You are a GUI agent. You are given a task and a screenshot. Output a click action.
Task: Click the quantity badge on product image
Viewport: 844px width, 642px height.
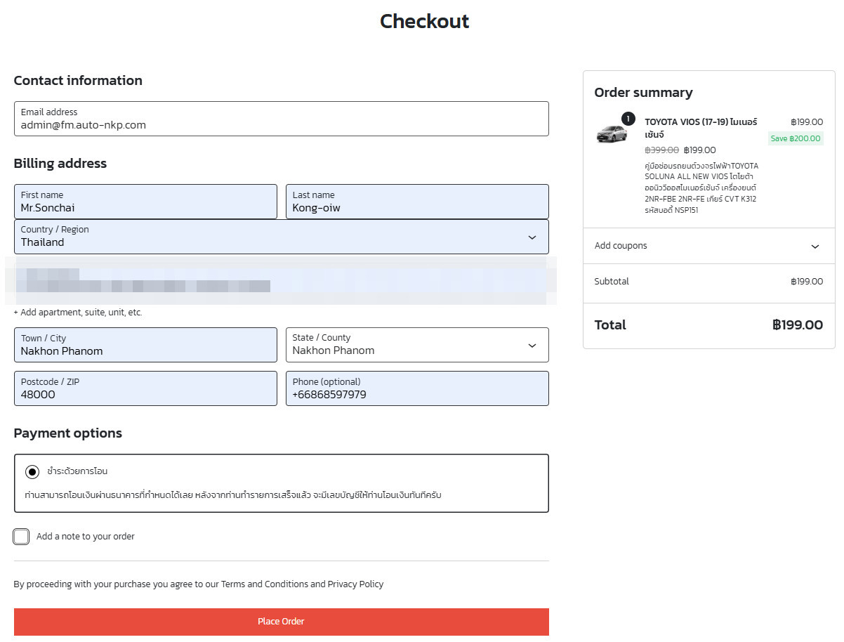628,119
